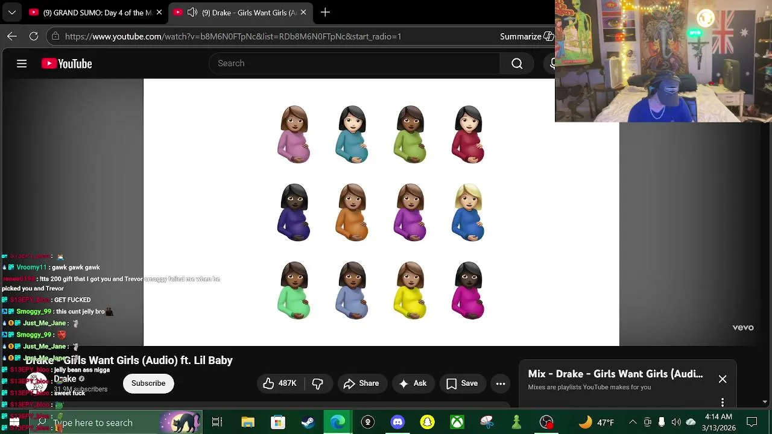Open the chess pawn app on taskbar

(x=517, y=423)
